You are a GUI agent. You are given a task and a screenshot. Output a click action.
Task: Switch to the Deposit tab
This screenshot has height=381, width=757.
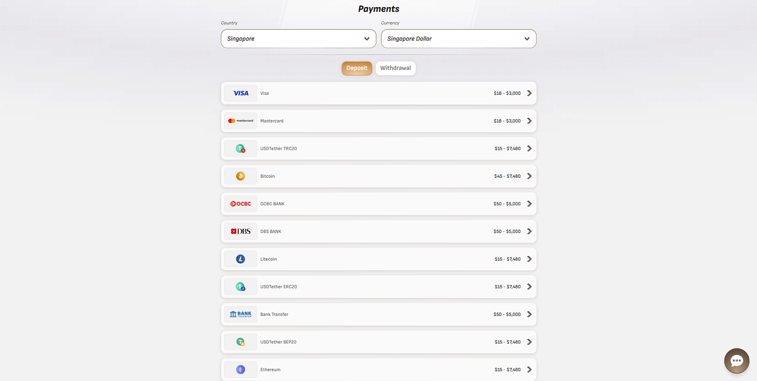click(357, 68)
